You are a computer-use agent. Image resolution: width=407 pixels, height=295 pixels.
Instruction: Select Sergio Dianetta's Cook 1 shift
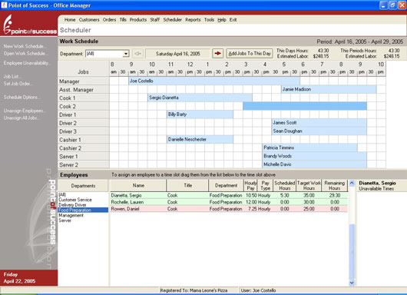200,98
